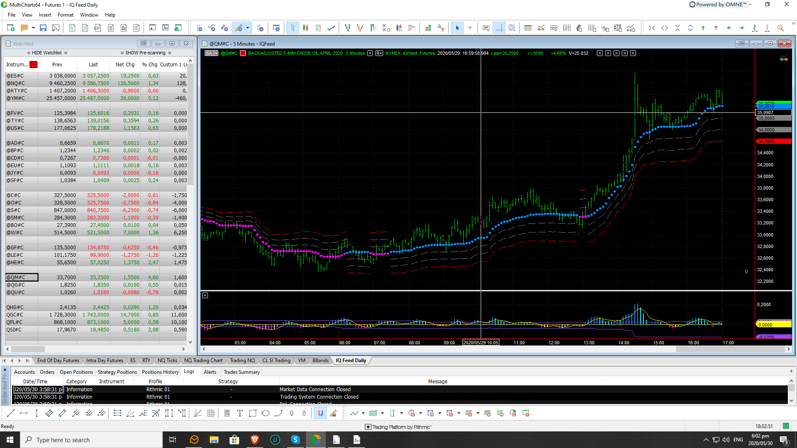This screenshot has height=448, width=797.
Task: Toggle the drawing lock pencil icon
Action: [333, 413]
